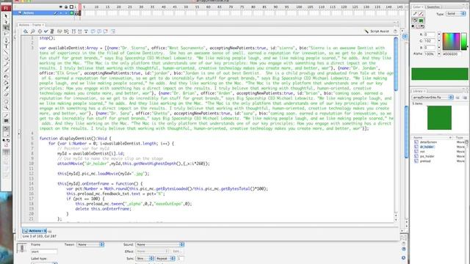
Task: Select pic_holder in library list
Action: tap(427, 156)
